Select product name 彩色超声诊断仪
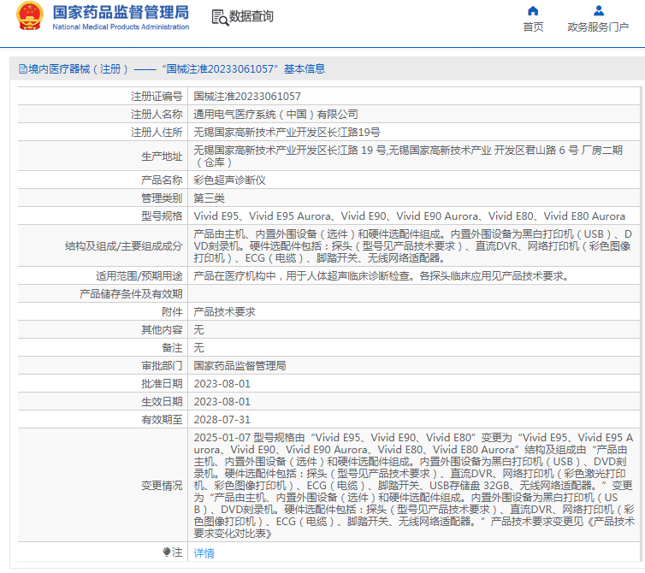Image resolution: width=645 pixels, height=573 pixels. [229, 180]
